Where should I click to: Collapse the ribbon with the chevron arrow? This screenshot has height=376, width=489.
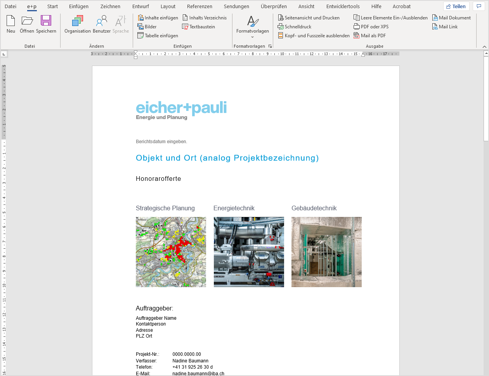click(x=484, y=47)
